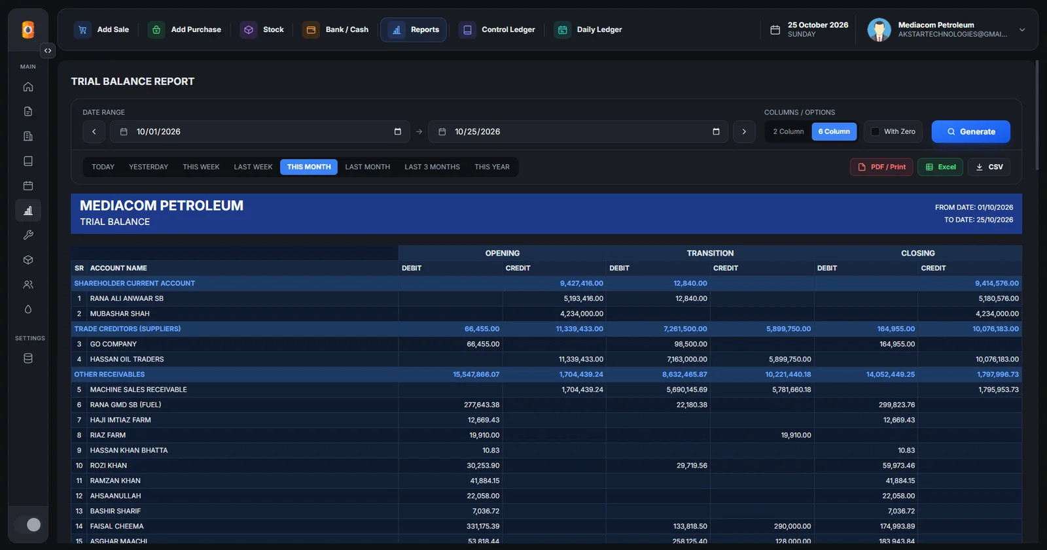Open Add Purchase from the top bar
Viewport: 1047px width, 550px height.
(x=185, y=29)
